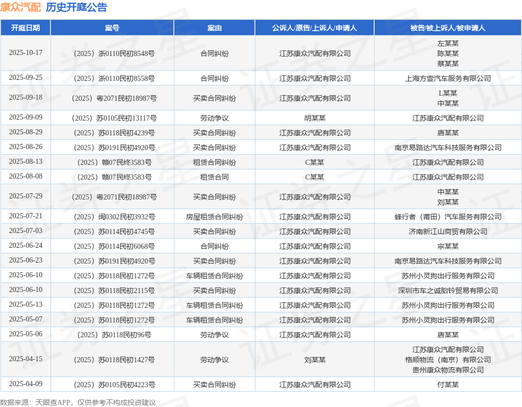The width and height of the screenshot is (522, 407).
Task: Select date cell 2025-08-29
Action: click(25, 132)
